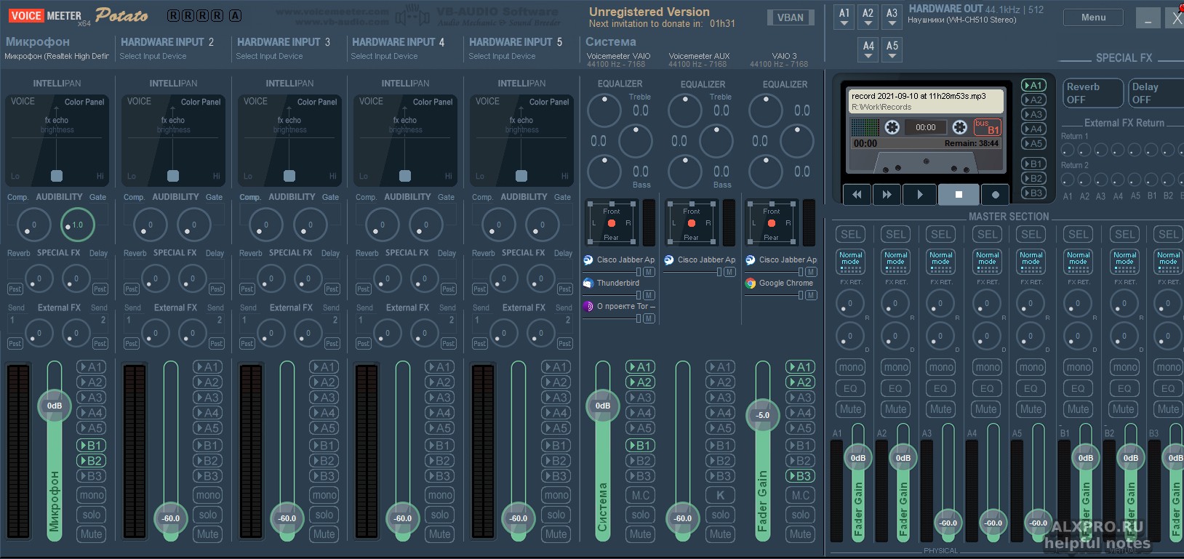Select bus A1 with its SEL button
The width and height of the screenshot is (1184, 559).
coord(851,234)
